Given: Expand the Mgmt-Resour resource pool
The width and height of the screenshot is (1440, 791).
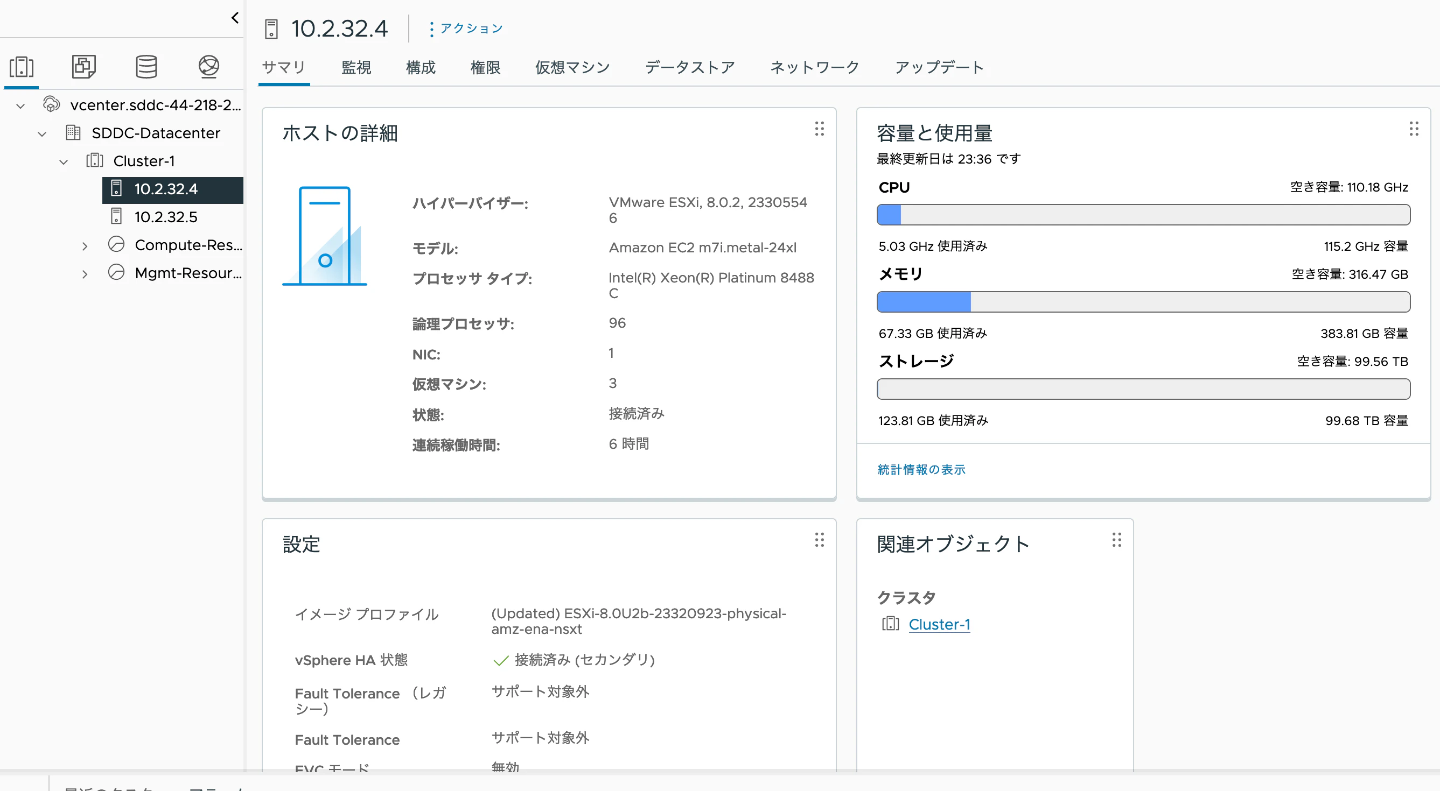Looking at the screenshot, I should coord(85,274).
